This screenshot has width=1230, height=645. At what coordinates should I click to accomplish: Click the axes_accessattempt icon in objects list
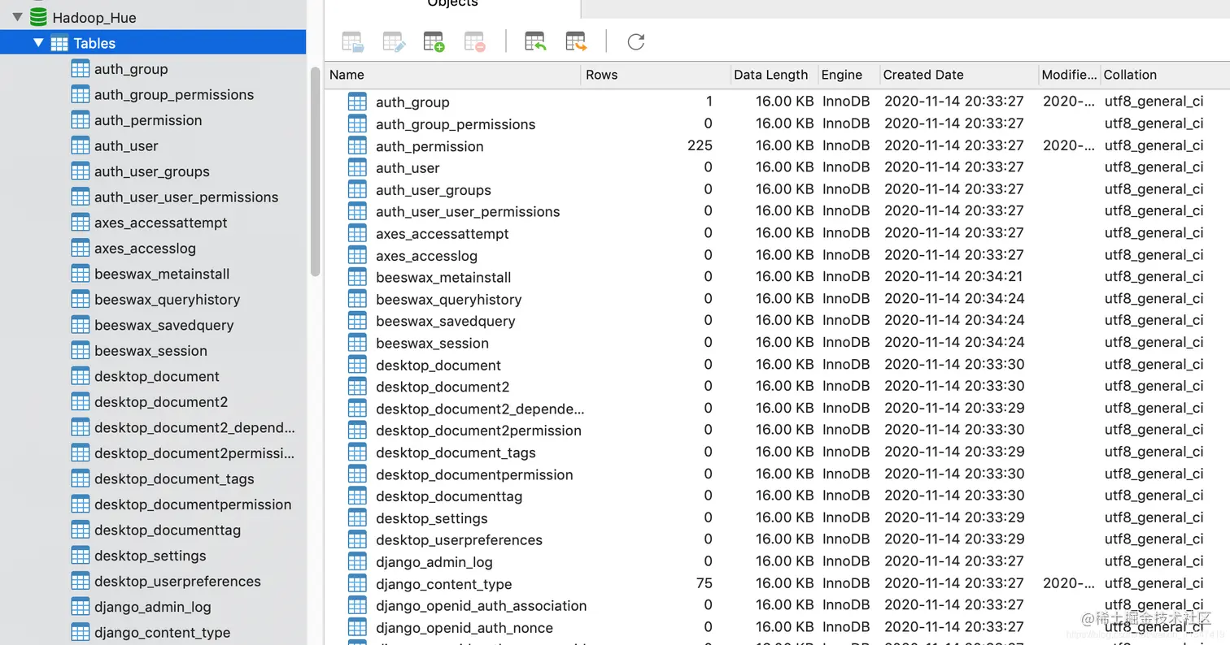coord(357,233)
